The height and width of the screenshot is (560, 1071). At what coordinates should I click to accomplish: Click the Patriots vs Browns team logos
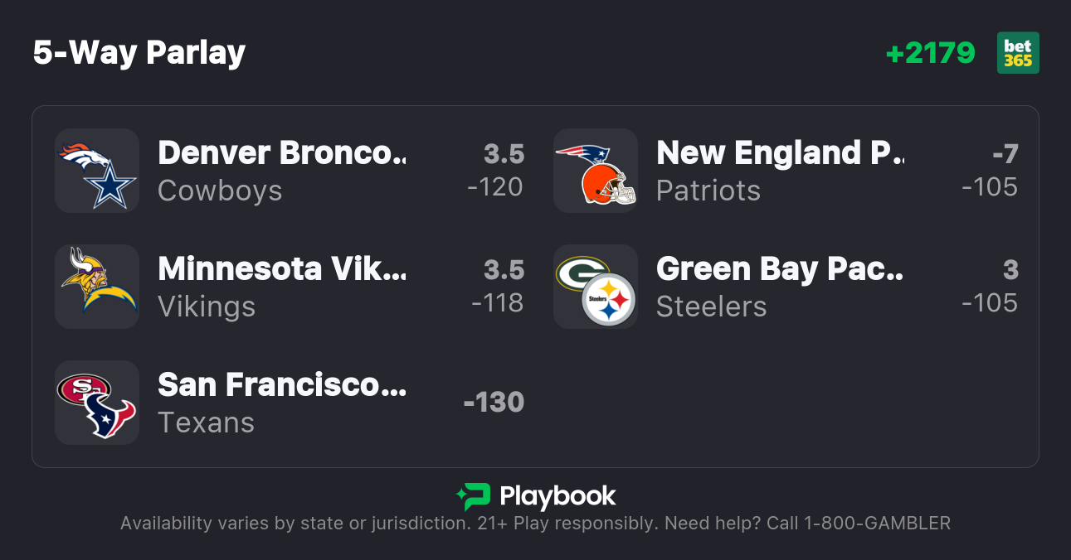[595, 171]
